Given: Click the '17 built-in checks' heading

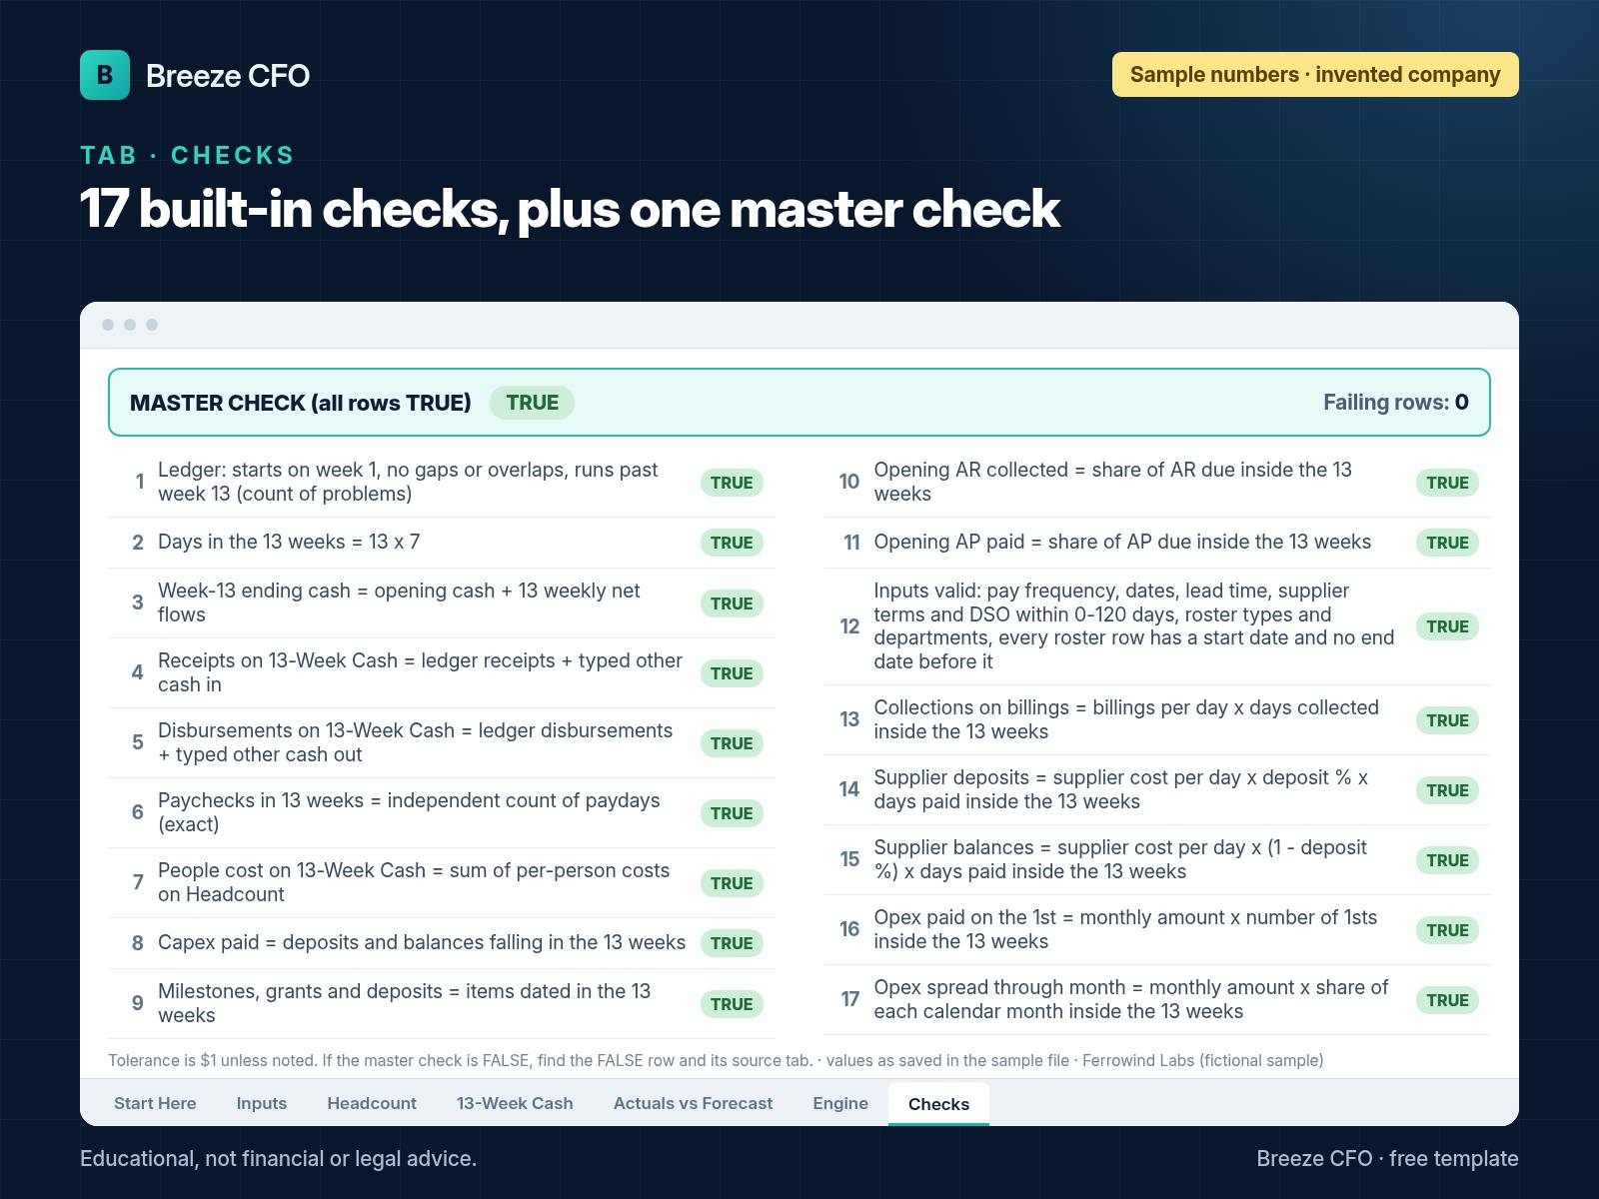Looking at the screenshot, I should 570,209.
